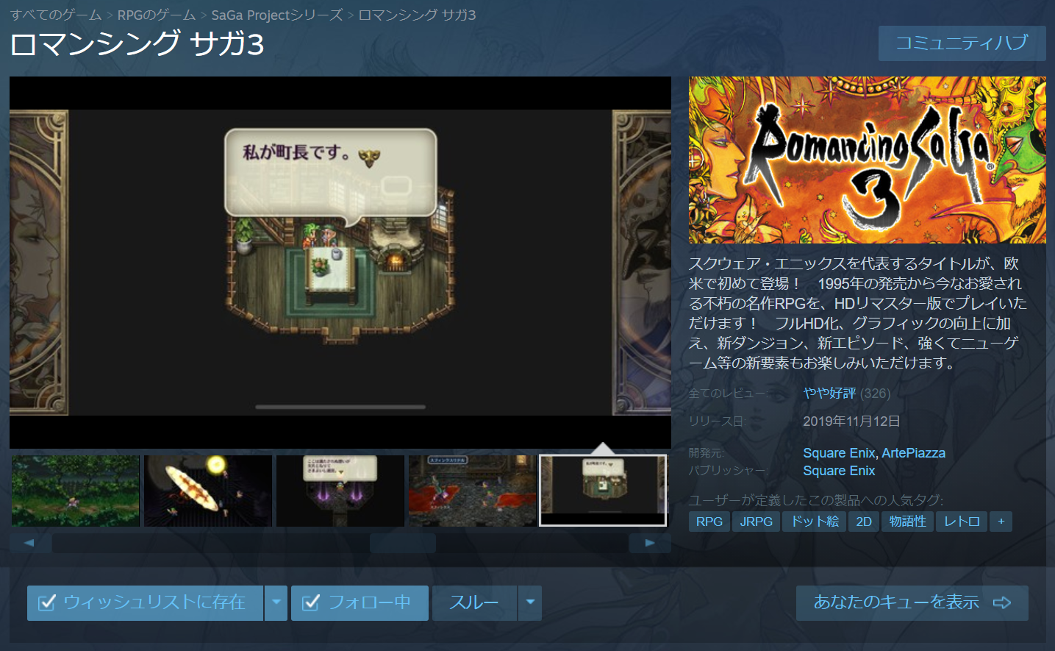1055x651 pixels.
Task: Click the right scroll arrow under thumbnails
Action: coord(650,543)
